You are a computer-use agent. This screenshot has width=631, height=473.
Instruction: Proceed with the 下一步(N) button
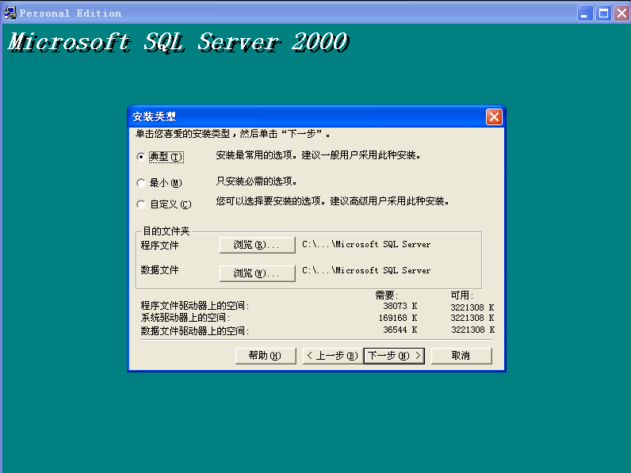[x=394, y=356]
